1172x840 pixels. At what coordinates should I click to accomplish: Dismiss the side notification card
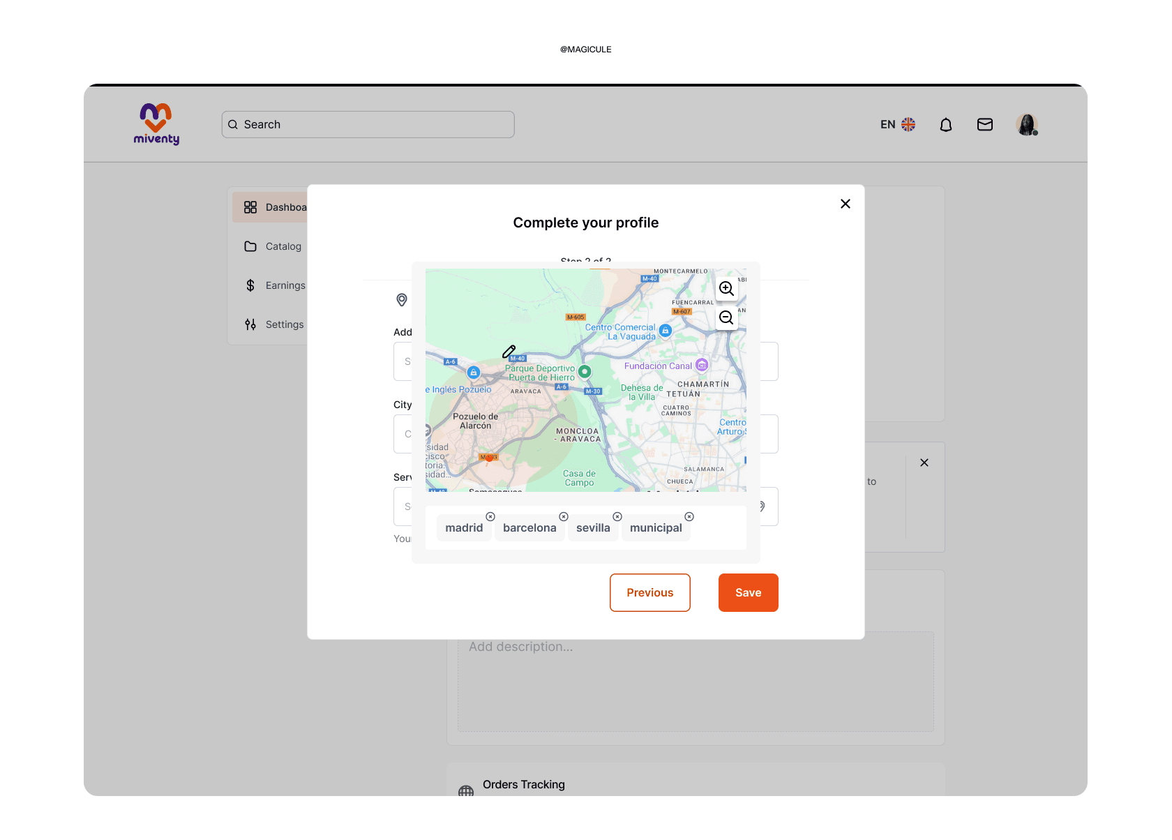pyautogui.click(x=924, y=463)
